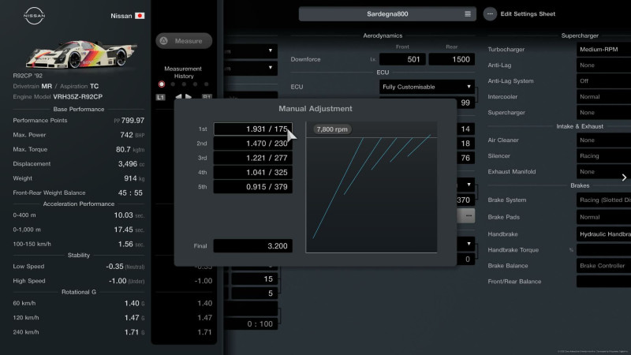Open the Air Cleaner None selector
631x355 pixels.
pyautogui.click(x=603, y=140)
